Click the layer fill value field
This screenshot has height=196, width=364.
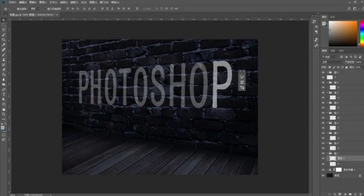pyautogui.click(x=359, y=67)
